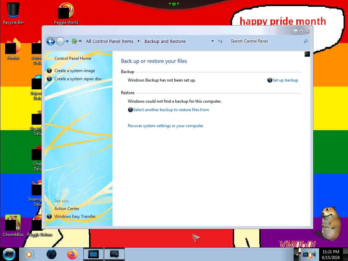Maximize the Backup and Restore window
Image resolution: width=348 pixels, height=261 pixels.
click(x=301, y=31)
